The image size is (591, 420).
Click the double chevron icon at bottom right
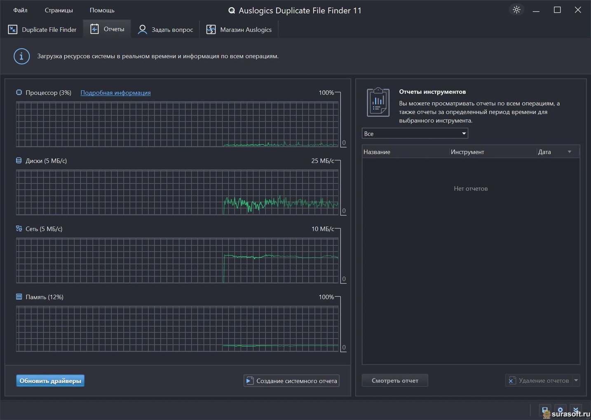576,410
